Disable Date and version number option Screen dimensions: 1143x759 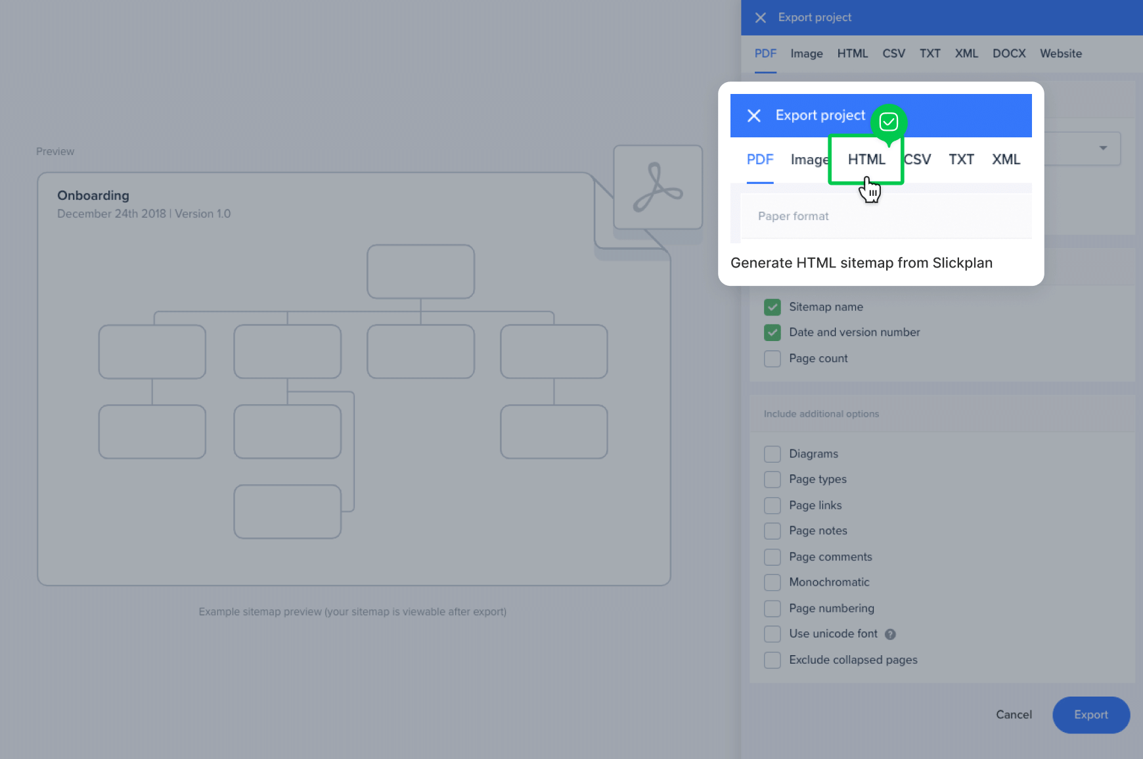[x=773, y=333]
